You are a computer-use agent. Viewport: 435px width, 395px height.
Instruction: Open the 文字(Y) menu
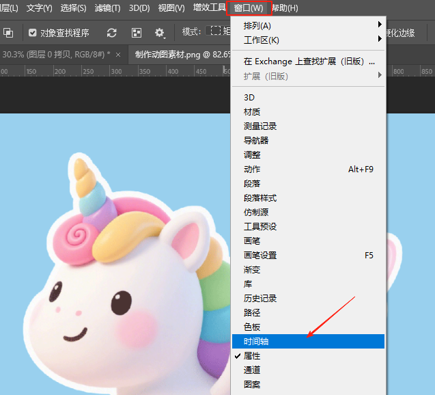[39, 8]
